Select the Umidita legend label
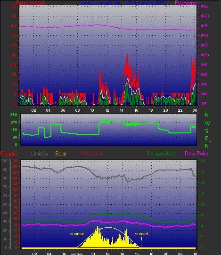 coord(39,154)
